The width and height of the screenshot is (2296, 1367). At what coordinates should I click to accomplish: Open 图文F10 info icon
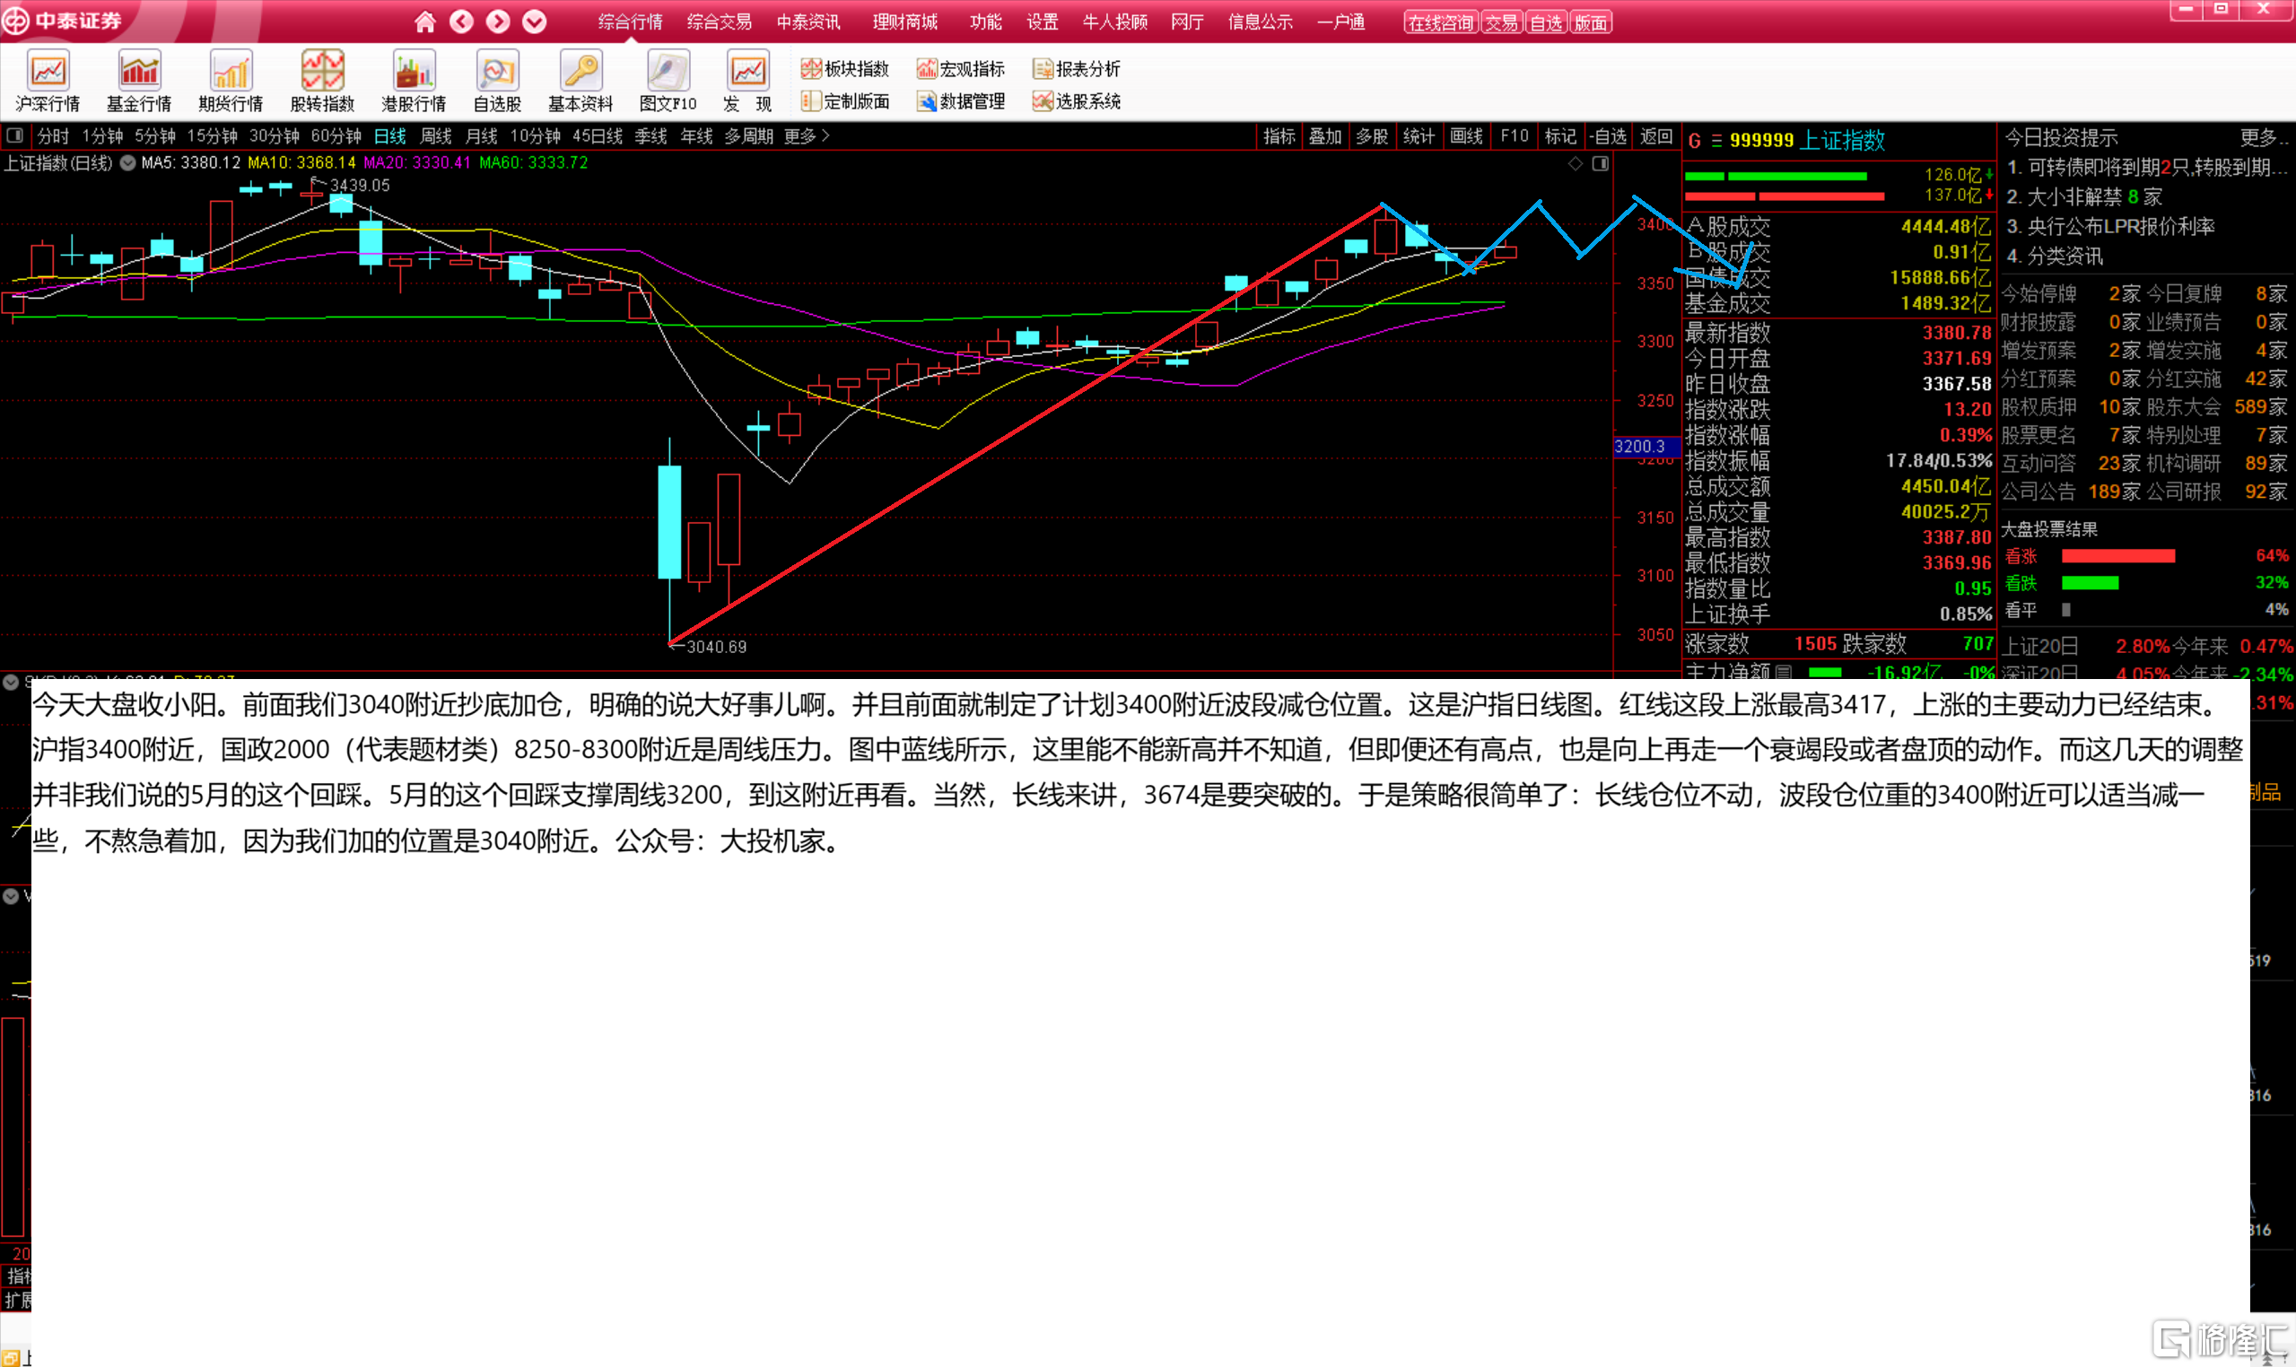(x=668, y=82)
